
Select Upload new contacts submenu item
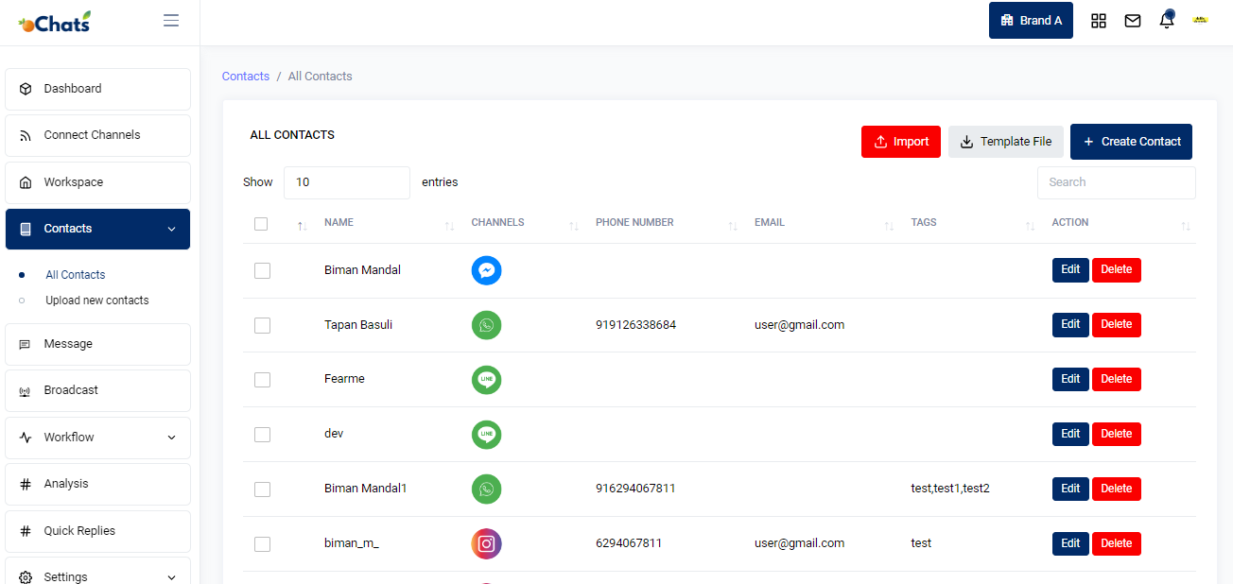pyautogui.click(x=97, y=301)
